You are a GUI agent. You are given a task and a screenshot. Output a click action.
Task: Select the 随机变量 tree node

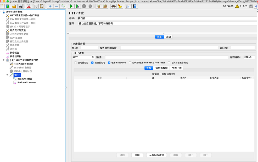pyautogui.click(x=14, y=45)
